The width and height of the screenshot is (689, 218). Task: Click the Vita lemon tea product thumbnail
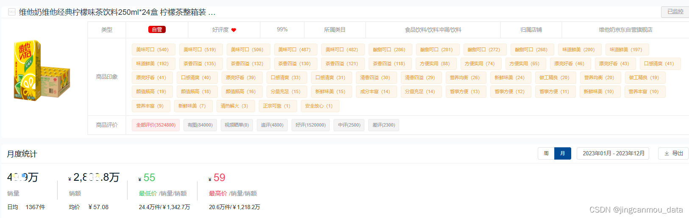pos(41,70)
